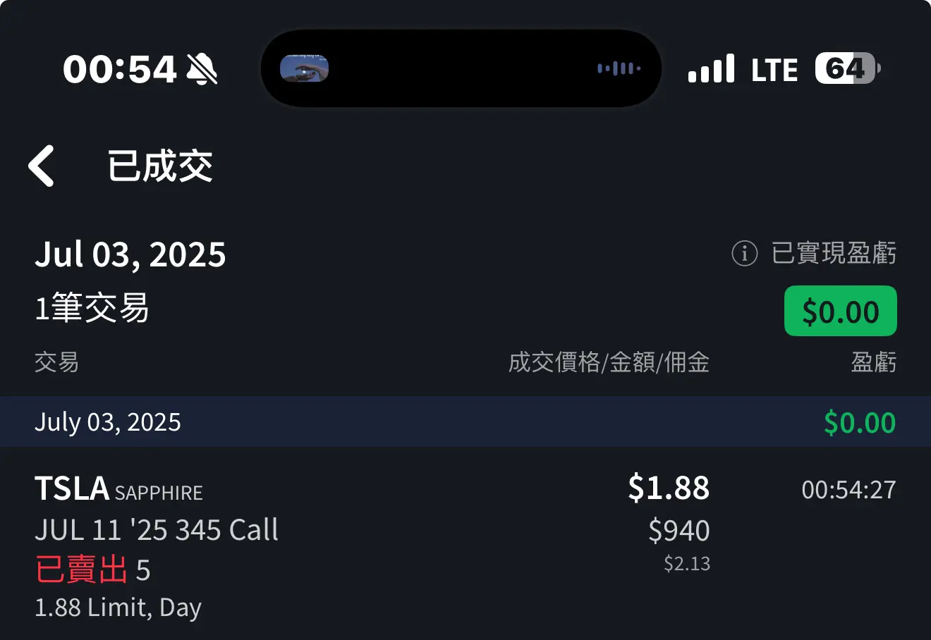Tap the green $0.00 realized P&L badge
The width and height of the screenshot is (931, 640).
point(840,311)
